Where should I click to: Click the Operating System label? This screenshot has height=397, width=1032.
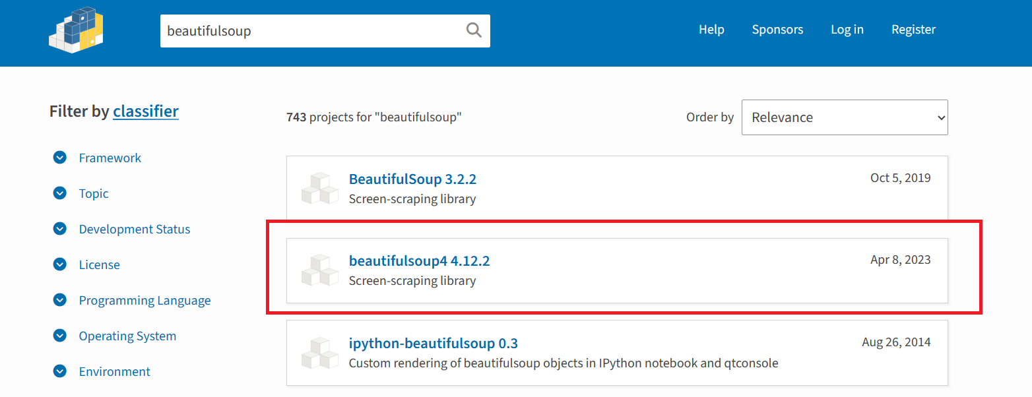click(127, 336)
